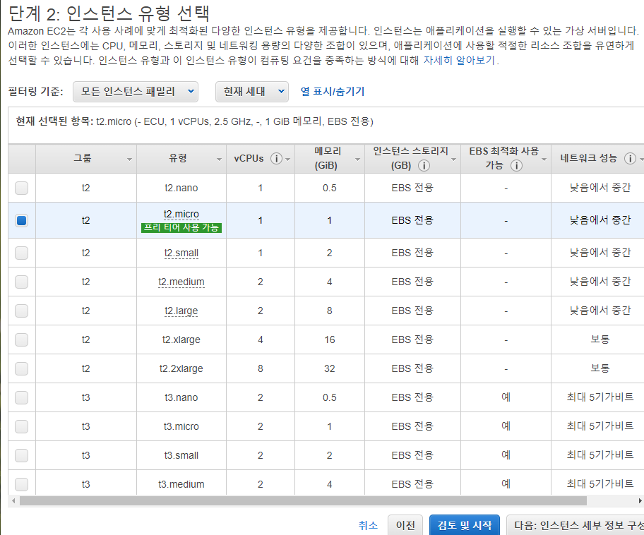The image size is (644, 535).
Task: Open the network performance info icon
Action: 630,159
